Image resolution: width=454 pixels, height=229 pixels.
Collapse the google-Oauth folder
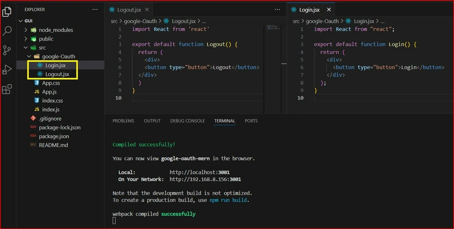29,56
